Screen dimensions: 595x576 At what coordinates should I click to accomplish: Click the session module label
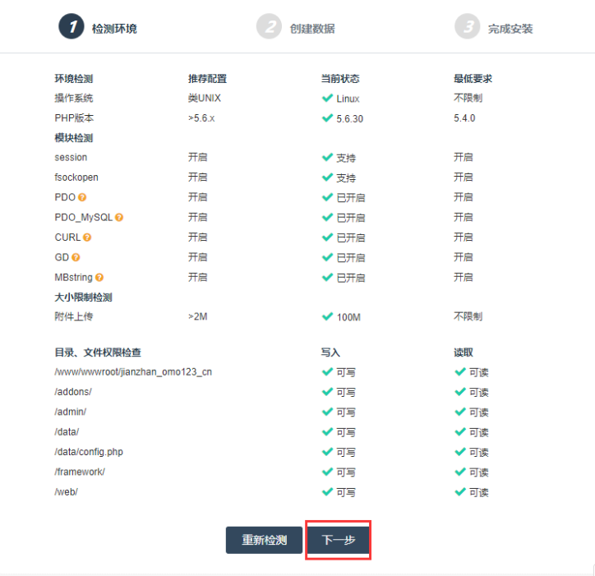(71, 157)
